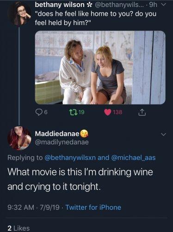Tap the 19 retweets count
Viewport: 173px width, 232px height.
[81, 112]
